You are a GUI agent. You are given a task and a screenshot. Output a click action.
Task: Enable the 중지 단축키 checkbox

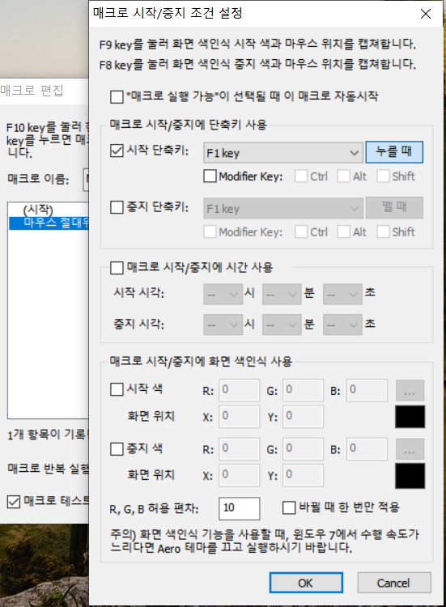(x=117, y=207)
